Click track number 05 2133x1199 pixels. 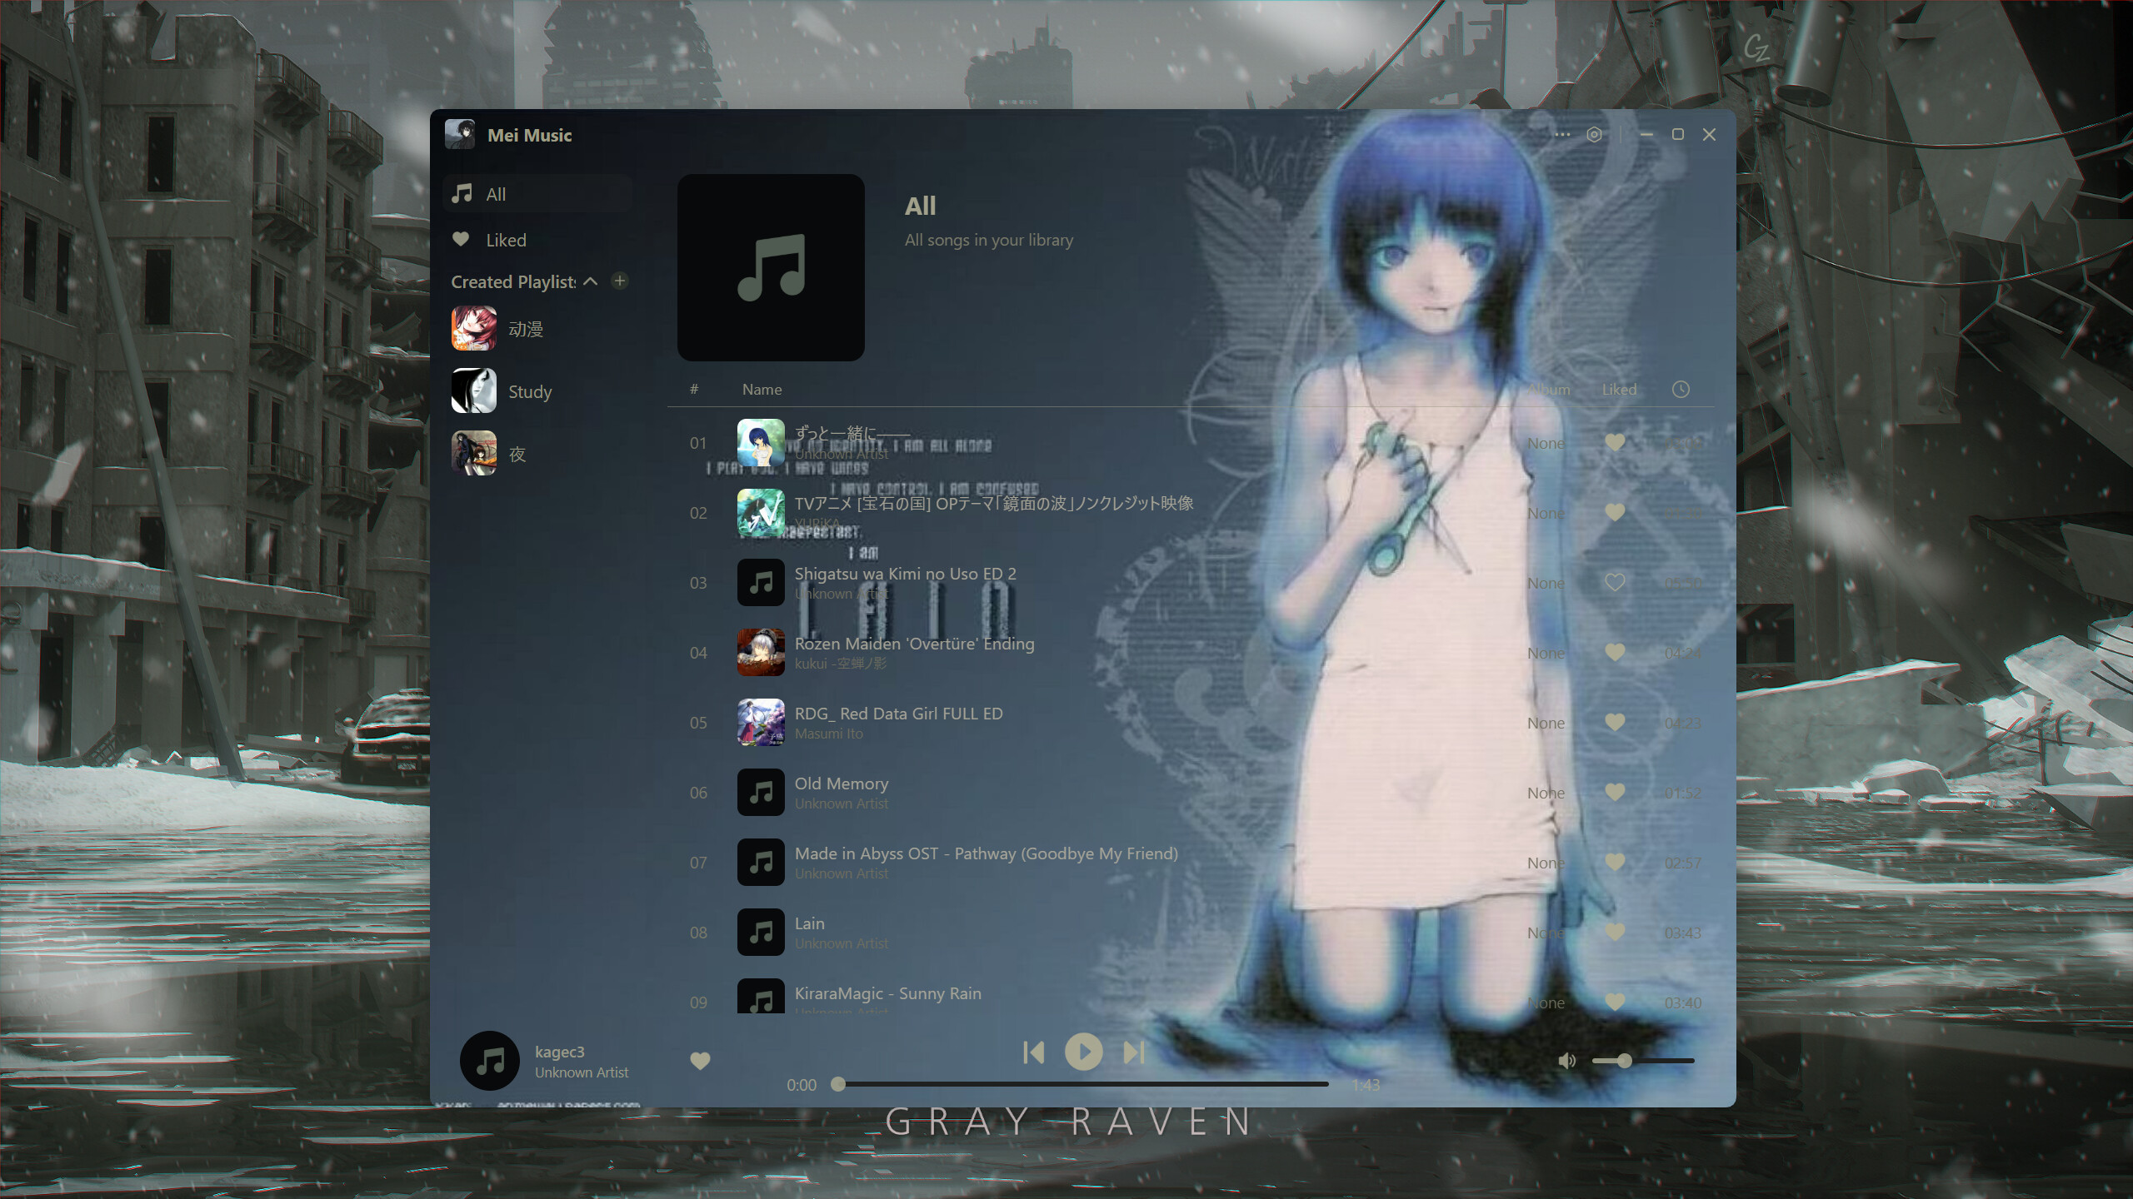tap(698, 723)
